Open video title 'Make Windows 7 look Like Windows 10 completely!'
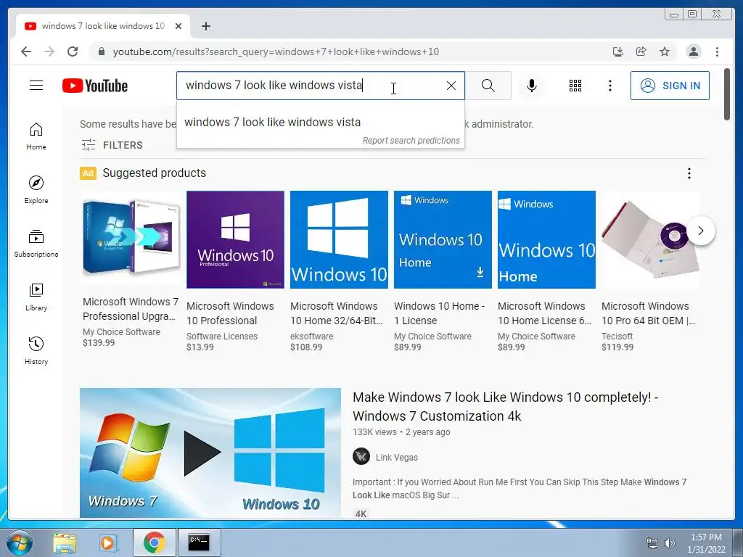Viewport: 743px width, 557px height. pyautogui.click(x=505, y=406)
